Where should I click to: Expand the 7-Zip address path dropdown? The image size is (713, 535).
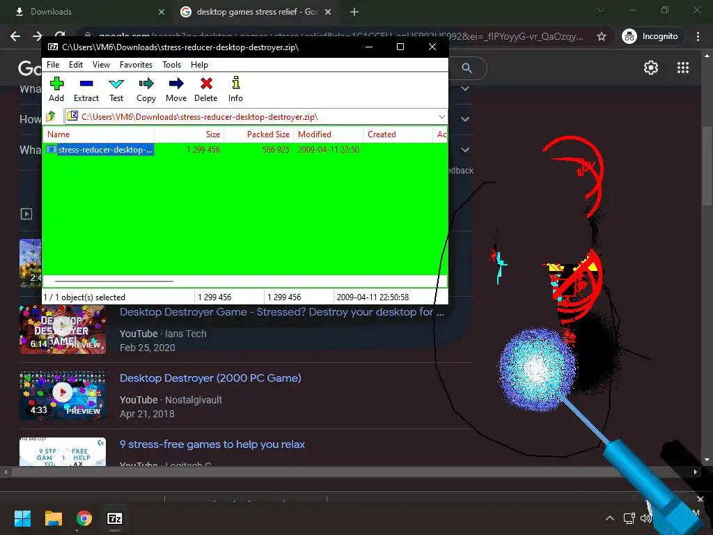coord(441,117)
